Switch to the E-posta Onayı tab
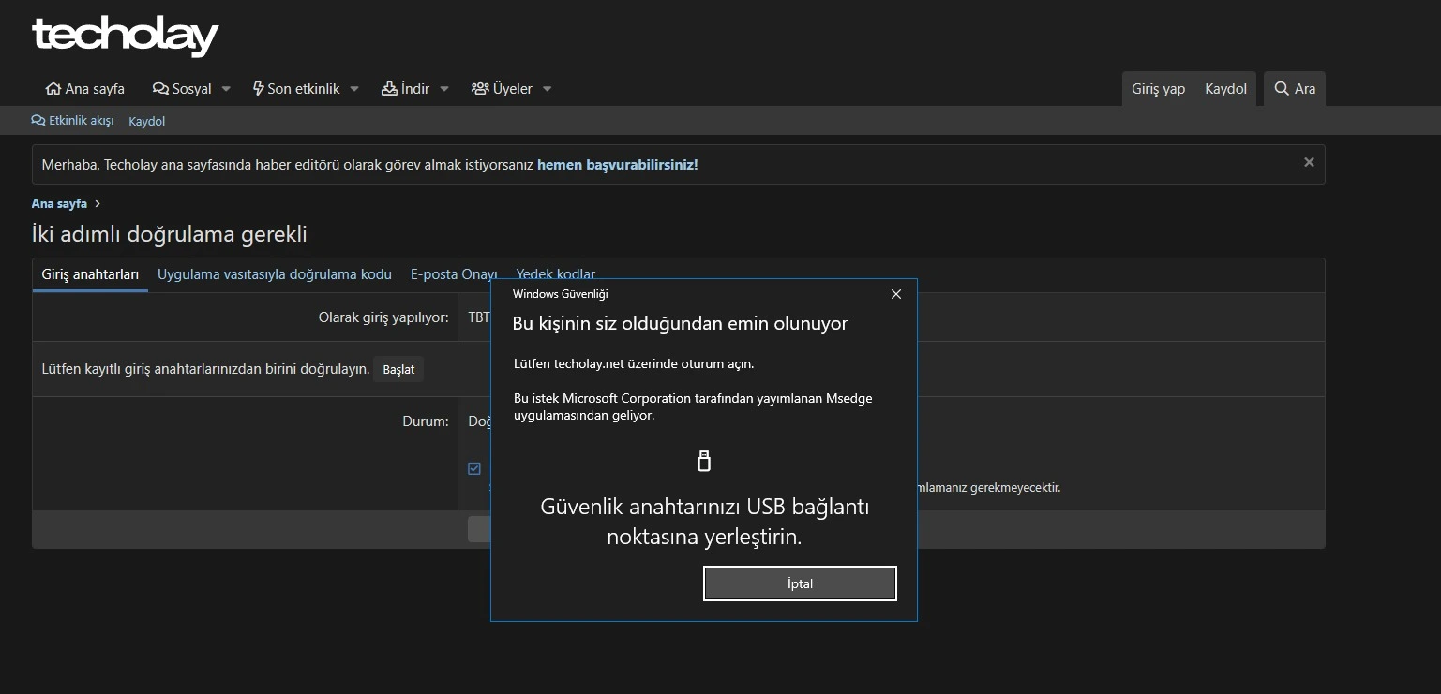The height and width of the screenshot is (694, 1441). coord(454,274)
